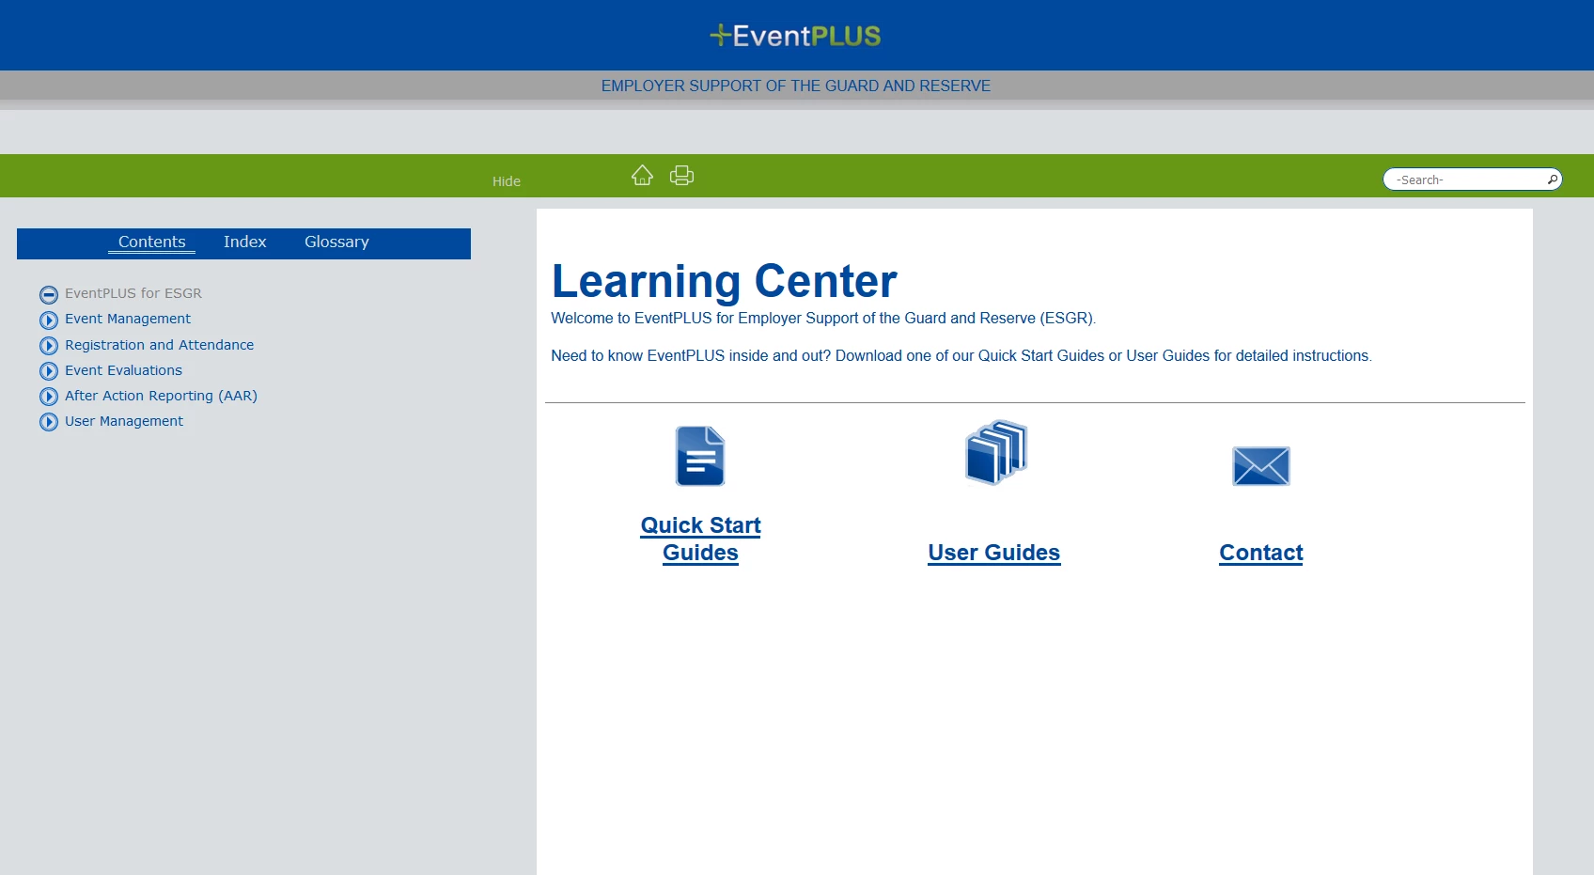Collapse the EventPLUS for ESGR tree node
This screenshot has width=1594, height=875.
(49, 294)
